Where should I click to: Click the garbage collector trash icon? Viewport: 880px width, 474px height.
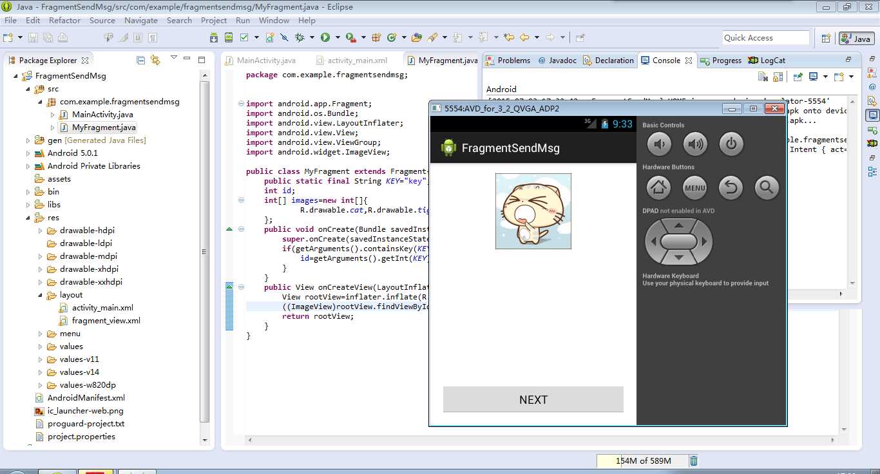click(694, 460)
